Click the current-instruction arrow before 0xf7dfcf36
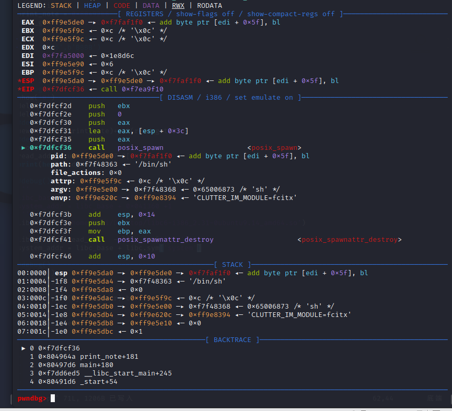 click(x=24, y=148)
